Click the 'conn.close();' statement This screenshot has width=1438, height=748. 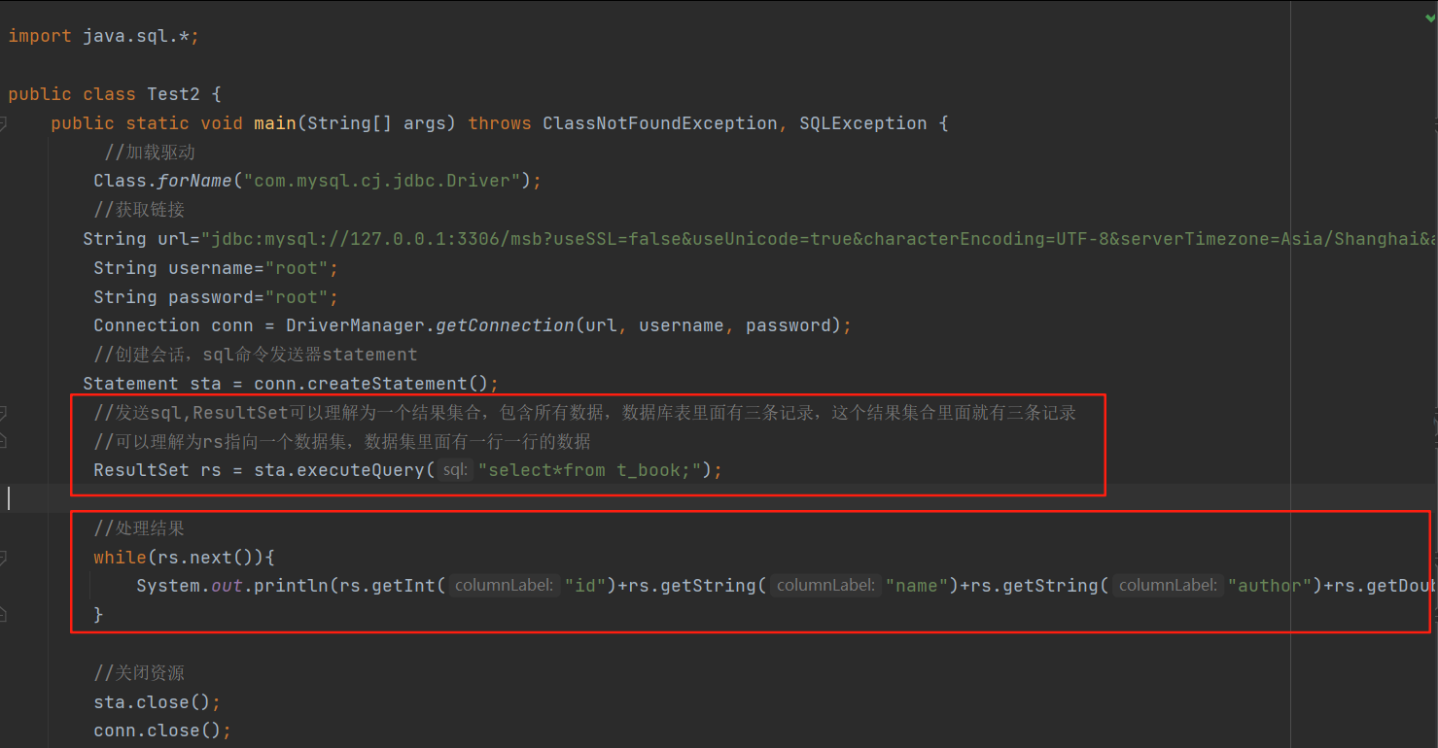coord(162,731)
